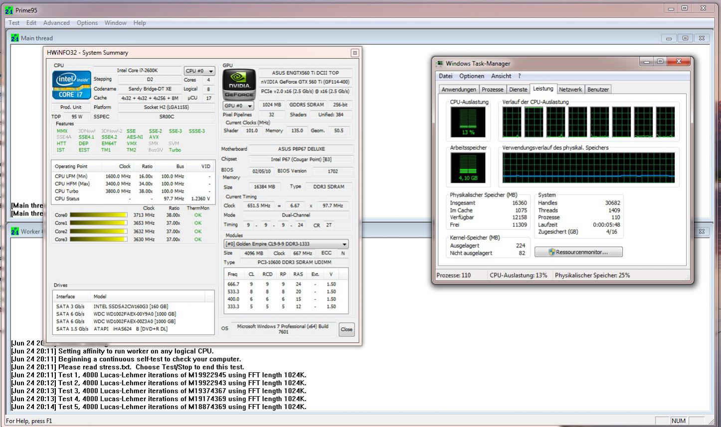721x427 pixels.
Task: Open the CPU #0 selector dropdown
Action: (x=199, y=71)
